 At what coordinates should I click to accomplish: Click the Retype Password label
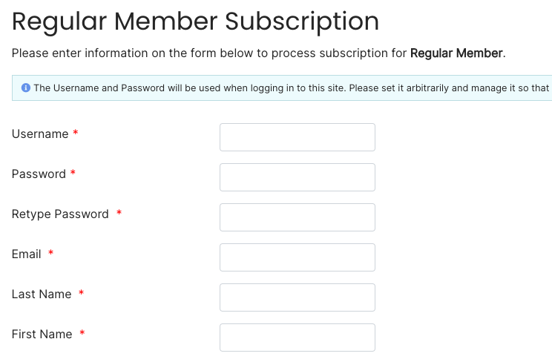click(60, 214)
